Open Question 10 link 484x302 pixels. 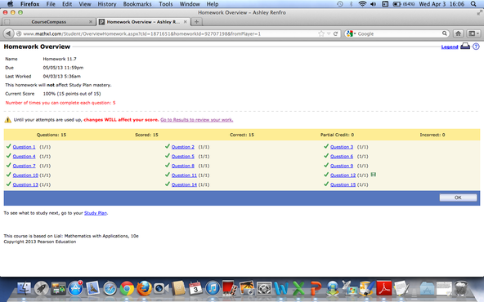point(25,175)
